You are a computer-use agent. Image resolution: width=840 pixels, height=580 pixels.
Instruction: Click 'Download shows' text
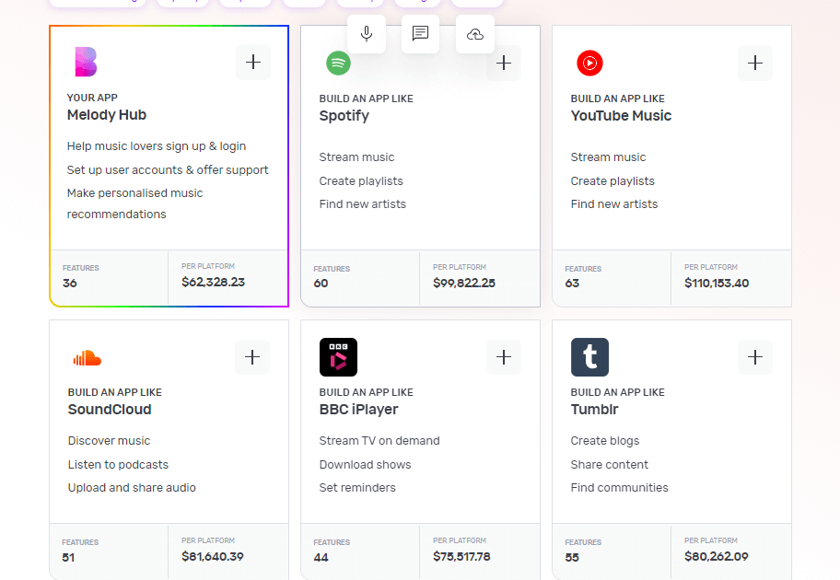366,464
